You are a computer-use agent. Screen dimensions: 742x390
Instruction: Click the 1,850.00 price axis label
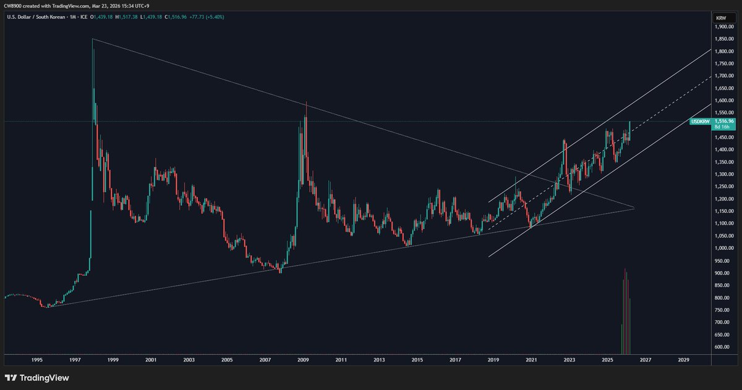tap(723, 39)
